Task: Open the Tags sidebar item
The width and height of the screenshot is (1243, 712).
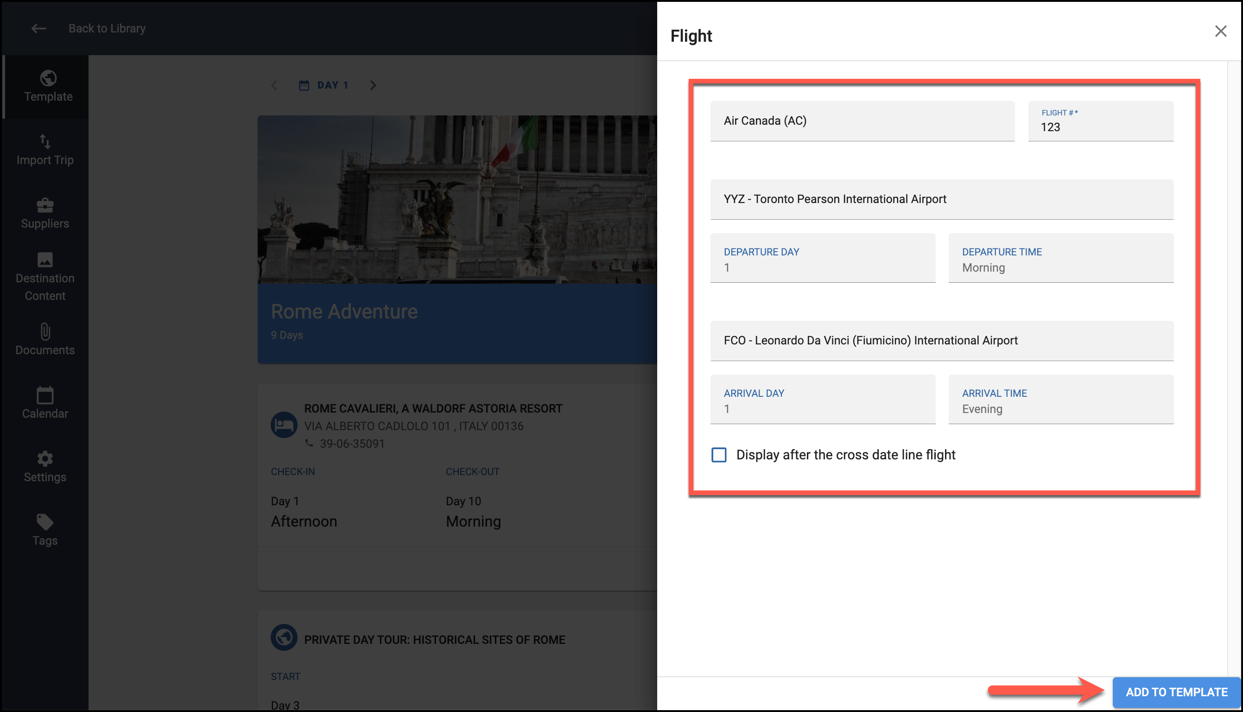Action: (x=45, y=530)
